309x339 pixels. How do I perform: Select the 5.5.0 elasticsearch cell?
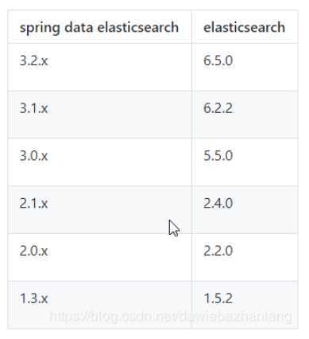tap(245, 162)
